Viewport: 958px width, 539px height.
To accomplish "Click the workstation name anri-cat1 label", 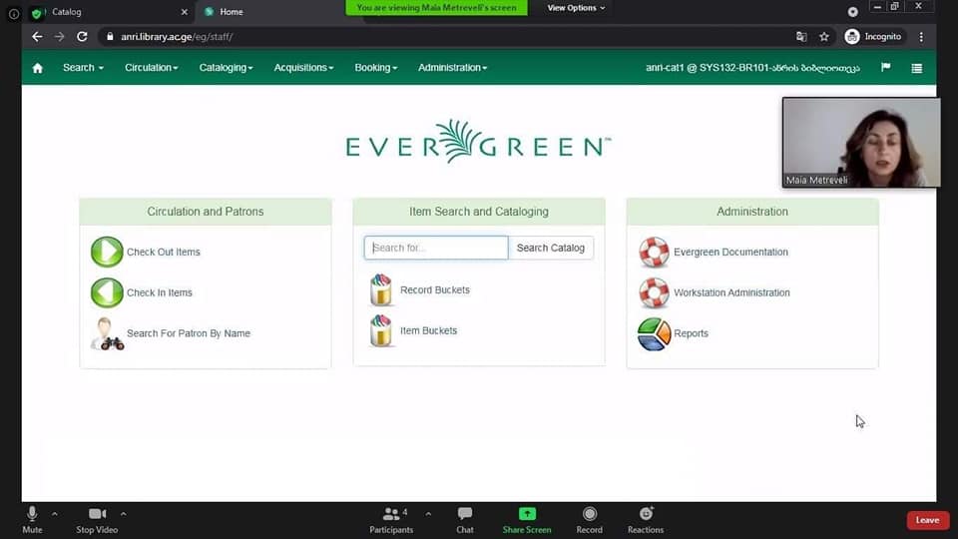I will [752, 68].
